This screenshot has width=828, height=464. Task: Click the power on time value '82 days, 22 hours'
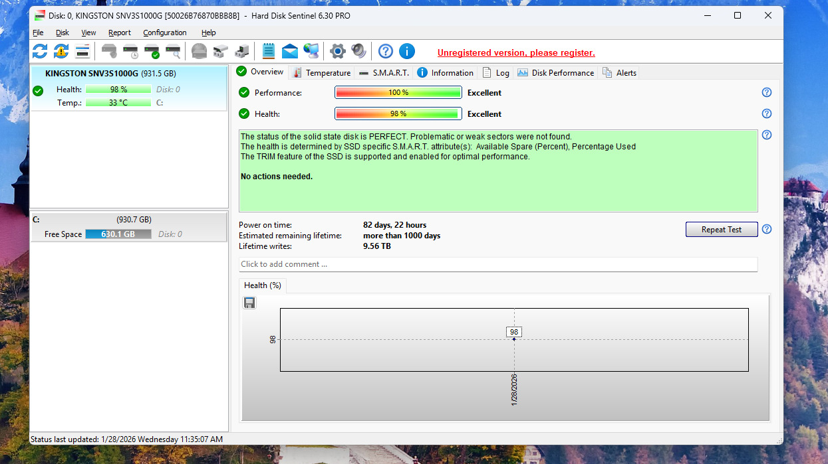click(394, 225)
